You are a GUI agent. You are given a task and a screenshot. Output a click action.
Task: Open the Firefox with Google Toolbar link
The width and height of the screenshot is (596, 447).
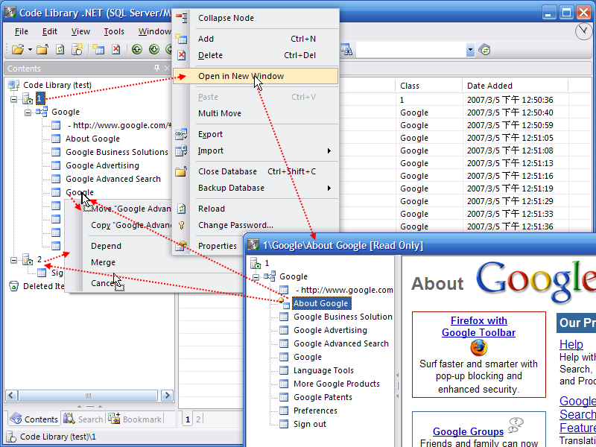[x=478, y=326]
